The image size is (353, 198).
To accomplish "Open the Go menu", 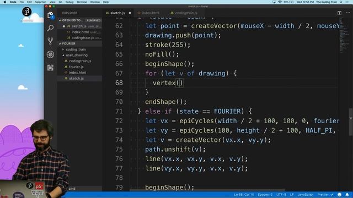I will pos(61,2).
